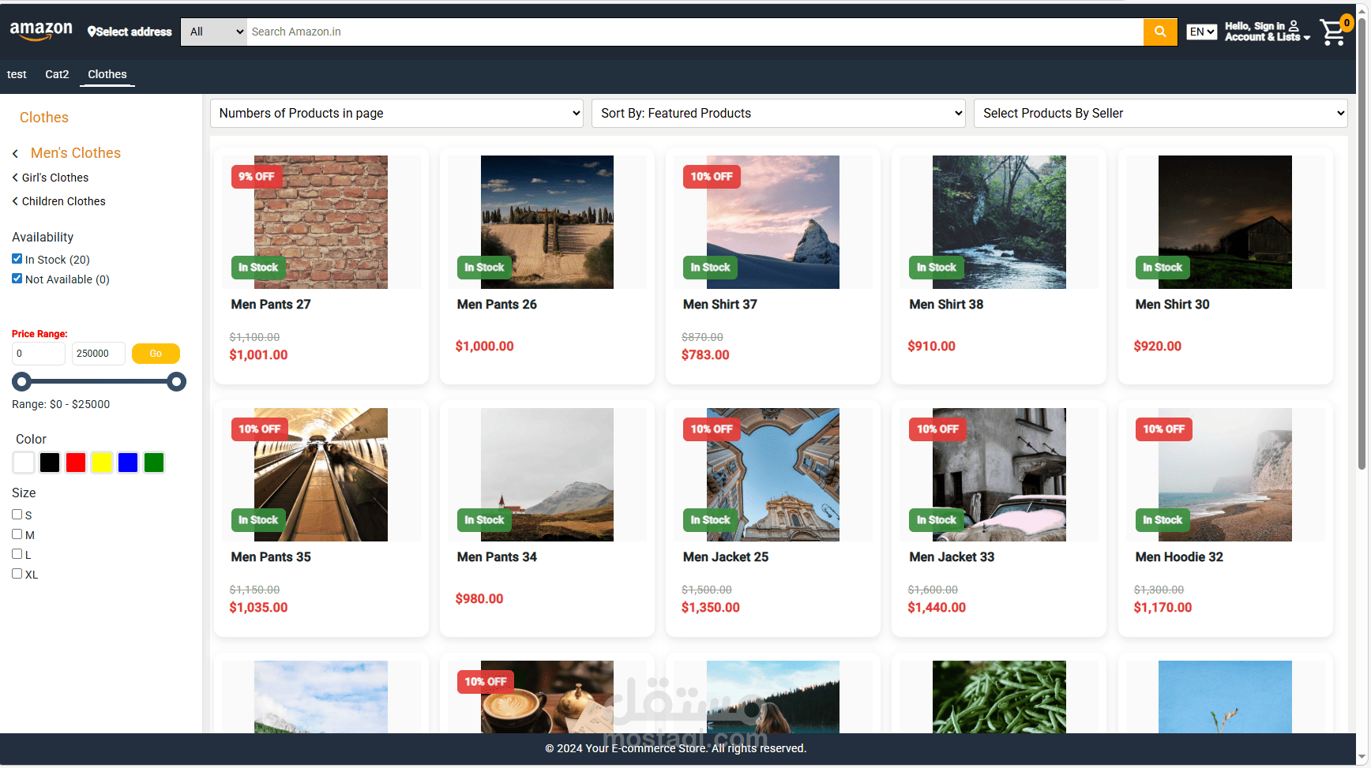
Task: Click the Select address location pin
Action: tap(92, 32)
